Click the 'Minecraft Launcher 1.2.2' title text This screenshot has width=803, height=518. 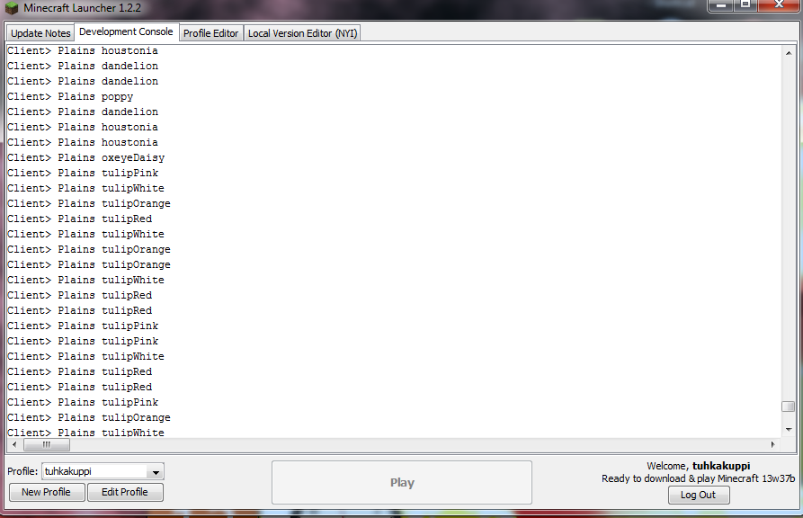(82, 8)
